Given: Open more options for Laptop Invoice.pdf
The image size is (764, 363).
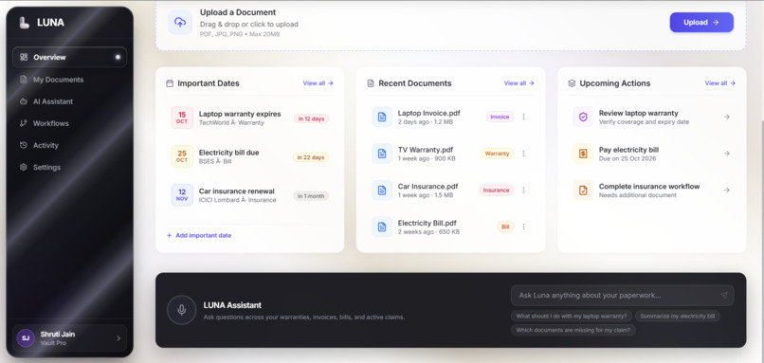Looking at the screenshot, I should tap(524, 117).
